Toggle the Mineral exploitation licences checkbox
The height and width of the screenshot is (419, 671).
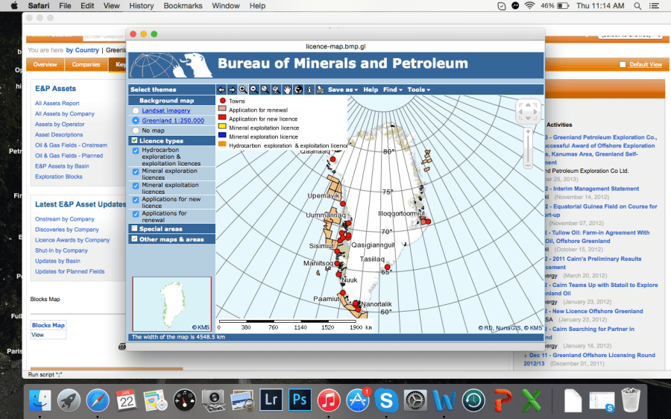click(136, 186)
